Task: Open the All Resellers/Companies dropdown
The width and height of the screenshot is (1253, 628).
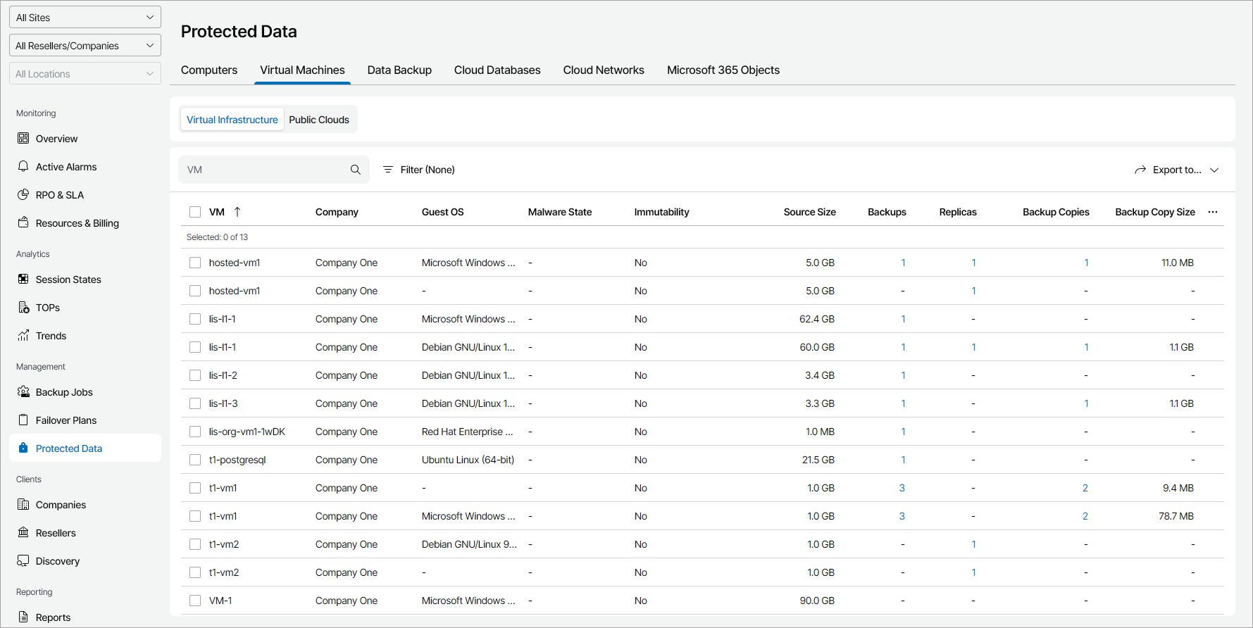Action: (x=85, y=46)
